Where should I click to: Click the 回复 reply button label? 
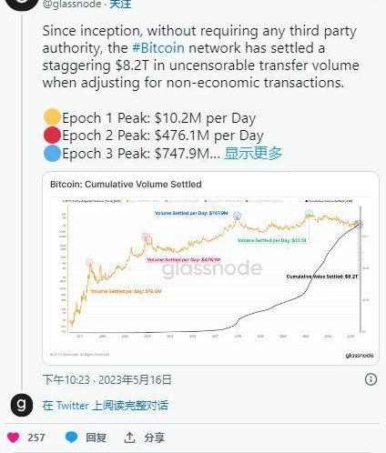click(96, 438)
